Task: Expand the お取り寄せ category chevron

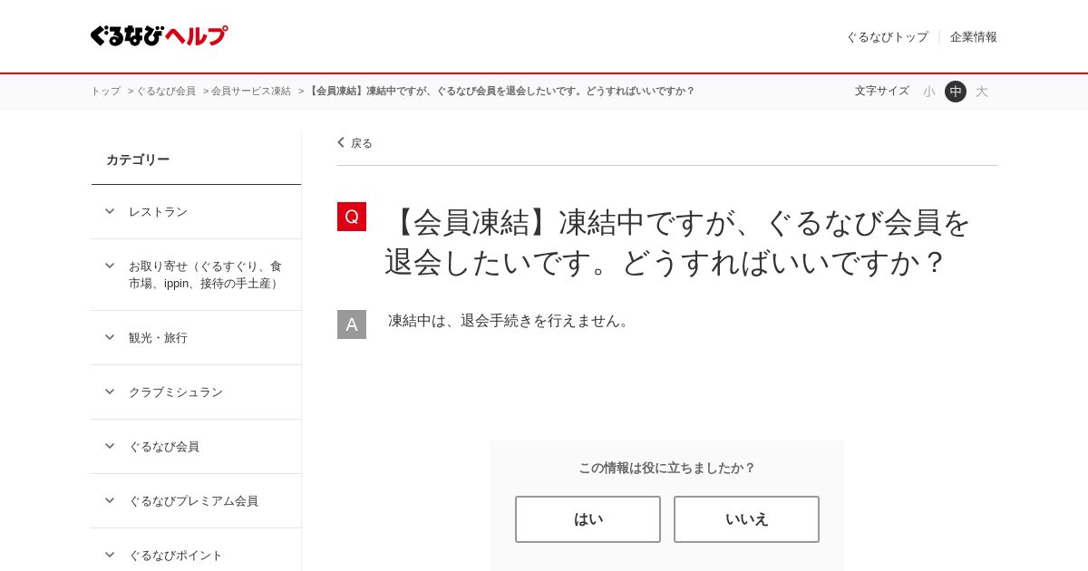Action: [110, 266]
